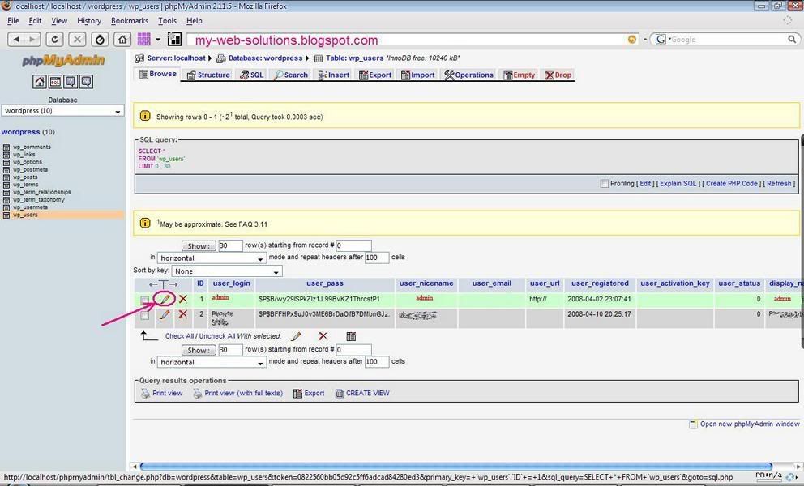Click the pencil icon for row ID 2

pyautogui.click(x=165, y=314)
